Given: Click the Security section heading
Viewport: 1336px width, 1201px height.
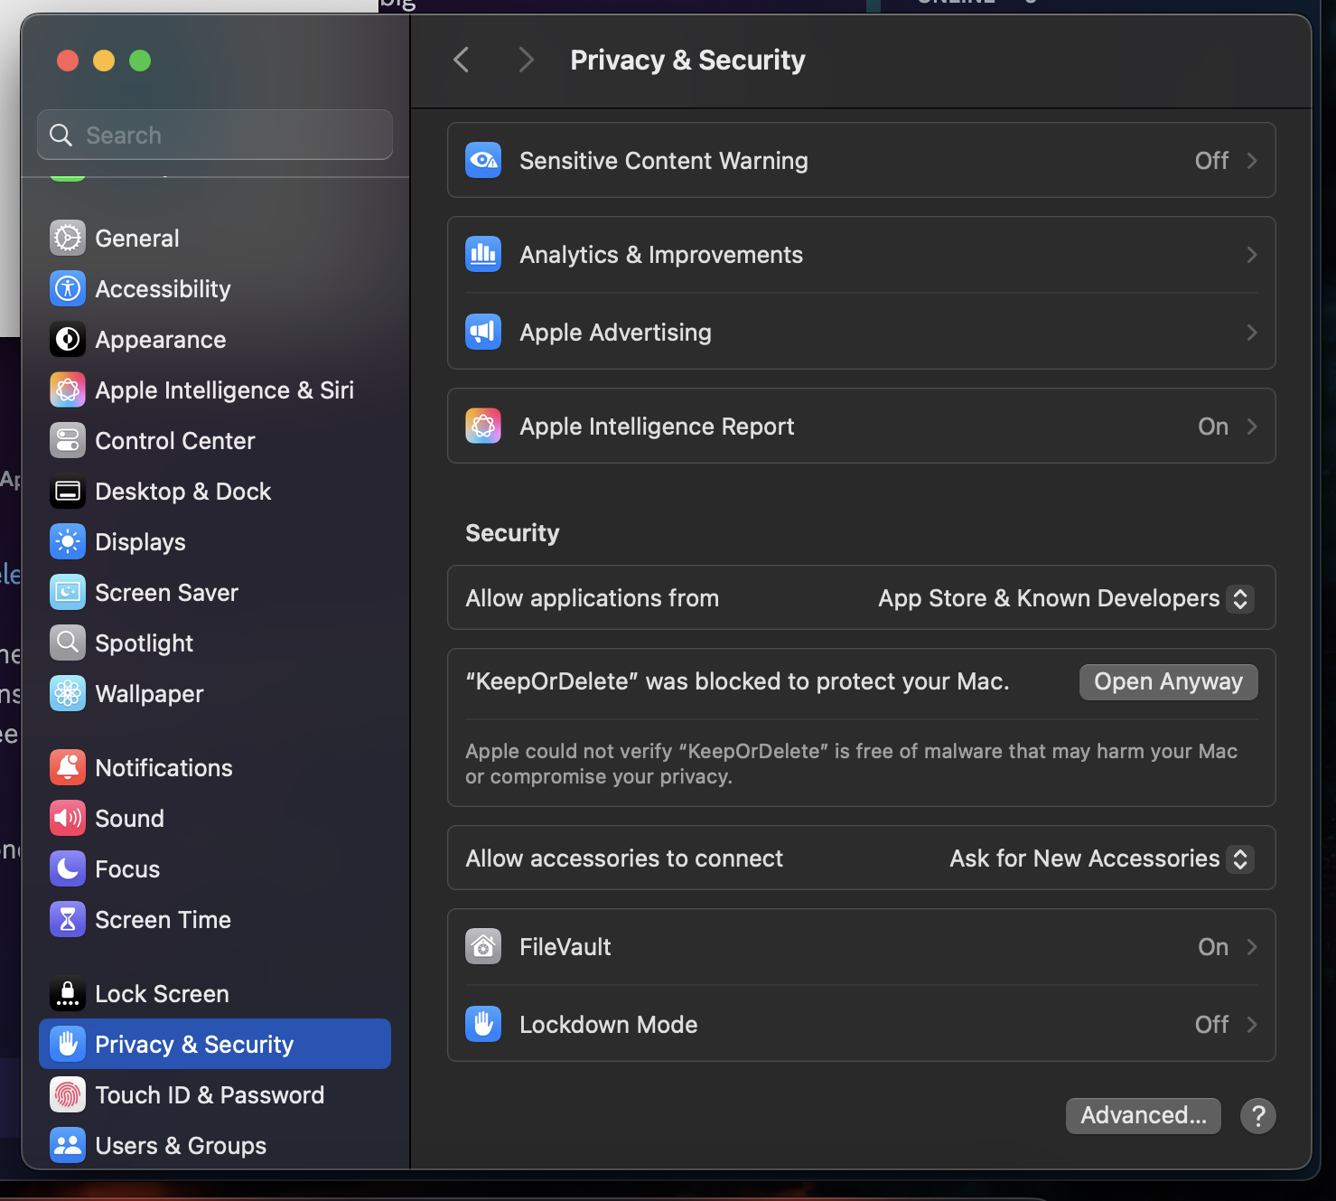Looking at the screenshot, I should pyautogui.click(x=512, y=533).
